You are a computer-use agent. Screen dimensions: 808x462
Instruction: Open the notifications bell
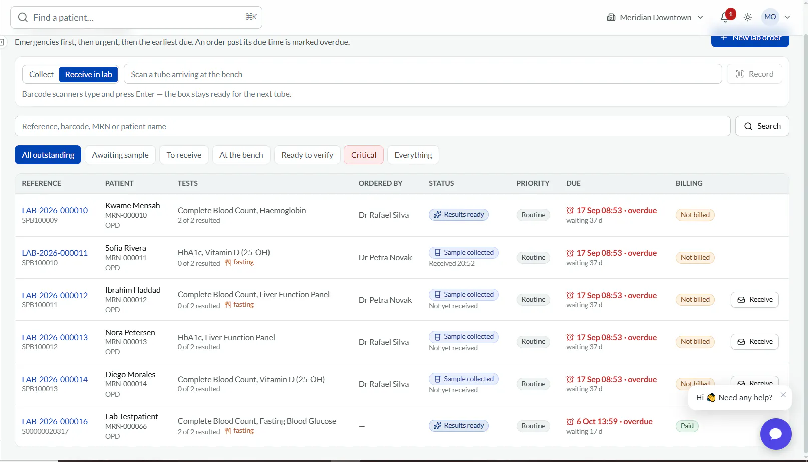point(725,17)
